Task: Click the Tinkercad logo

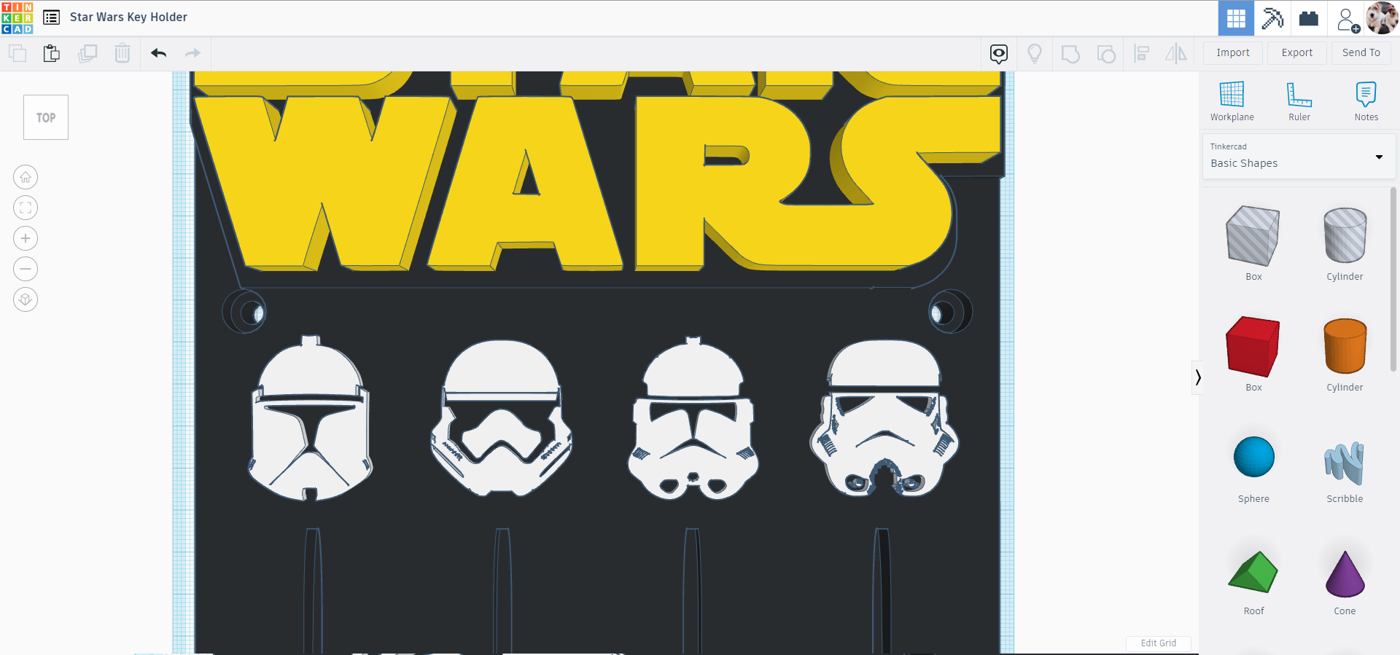Action: click(17, 17)
